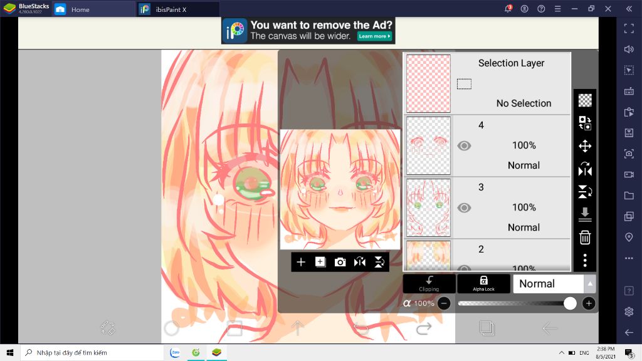Open Windows Start menu
Image resolution: width=642 pixels, height=361 pixels.
coord(10,352)
